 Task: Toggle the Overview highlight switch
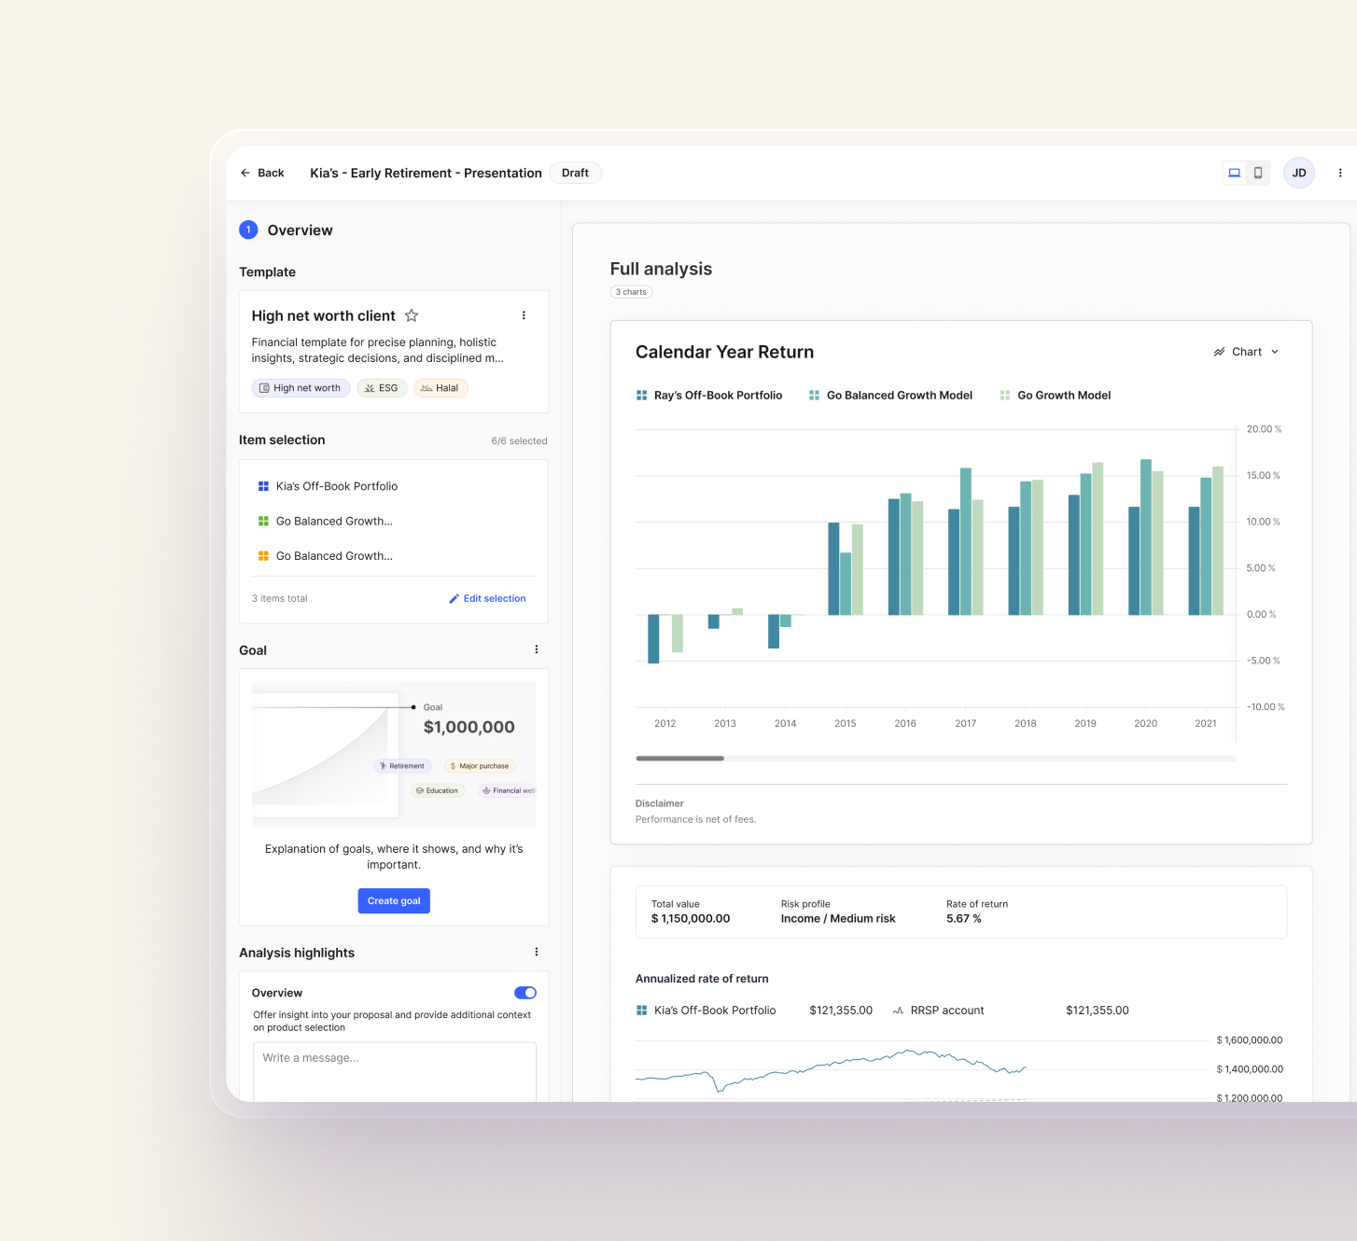tap(525, 993)
